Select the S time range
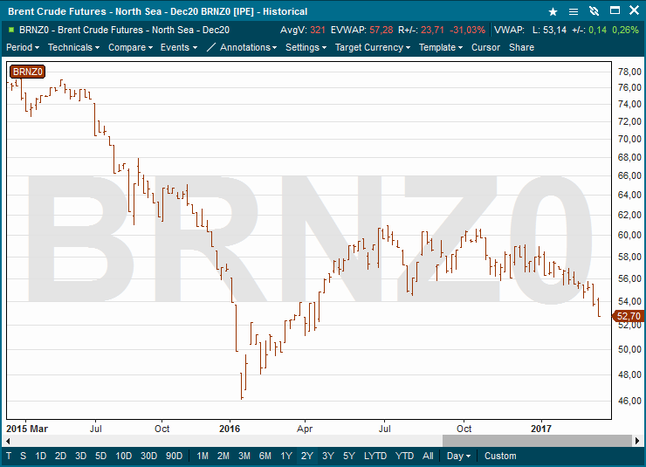The width and height of the screenshot is (646, 467). pos(23,456)
